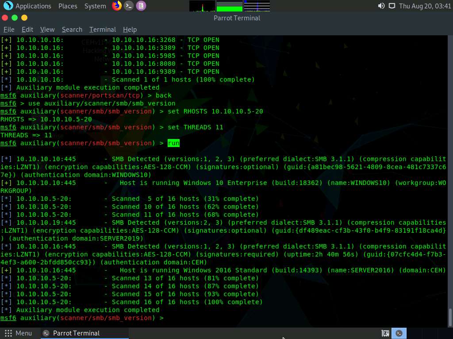Open the network display tray icon
The height and width of the screenshot is (339, 453).
[x=392, y=6]
